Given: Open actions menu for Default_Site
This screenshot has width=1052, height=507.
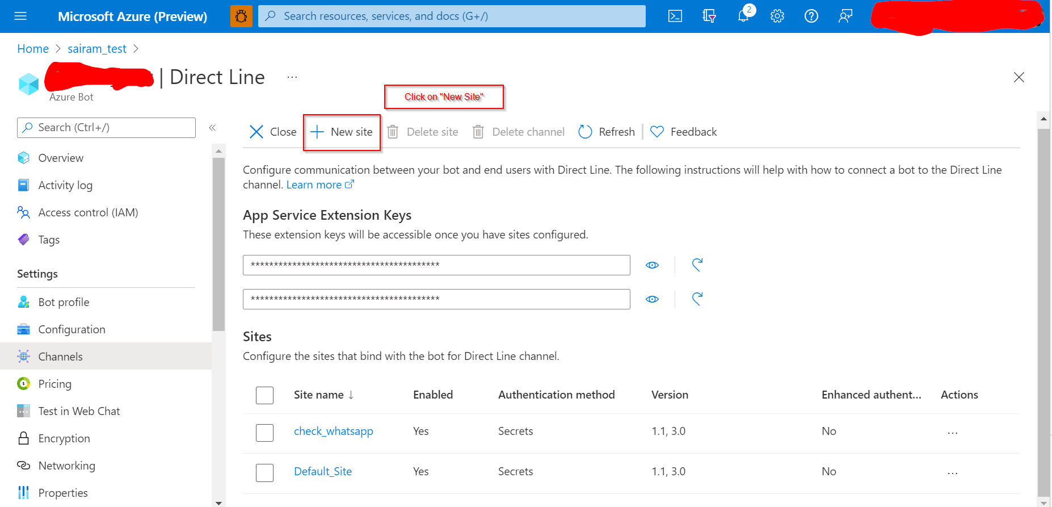Looking at the screenshot, I should [x=953, y=472].
